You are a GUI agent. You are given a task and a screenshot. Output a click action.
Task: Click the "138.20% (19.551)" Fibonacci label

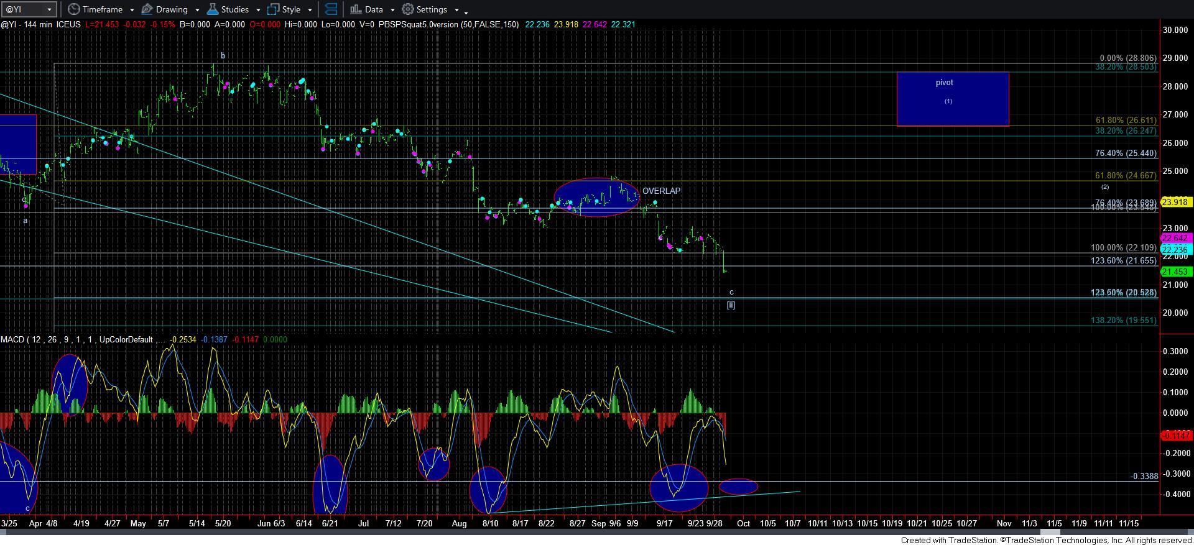[1124, 320]
